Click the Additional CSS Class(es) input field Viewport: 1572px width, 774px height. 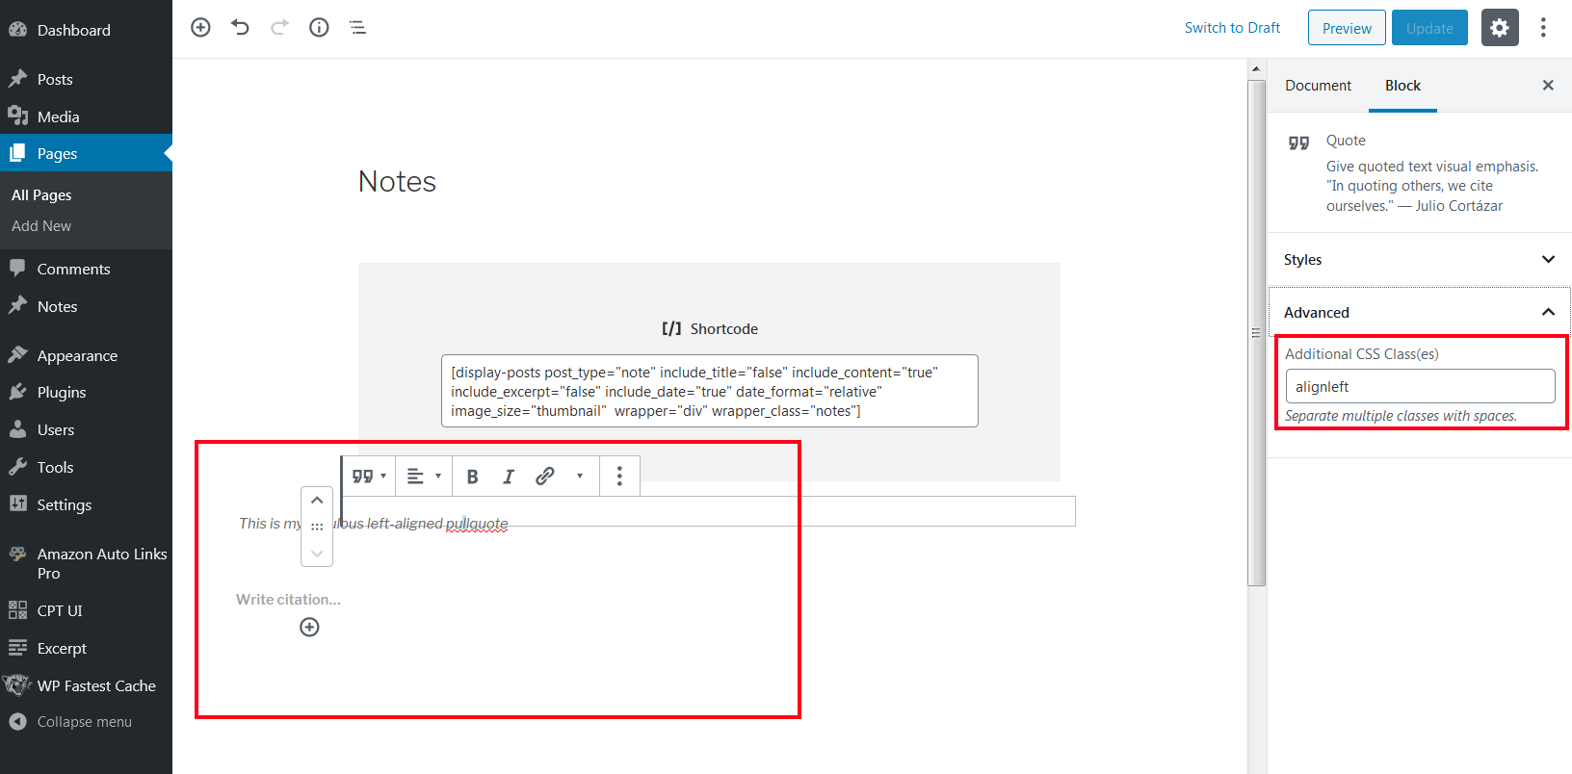1420,387
